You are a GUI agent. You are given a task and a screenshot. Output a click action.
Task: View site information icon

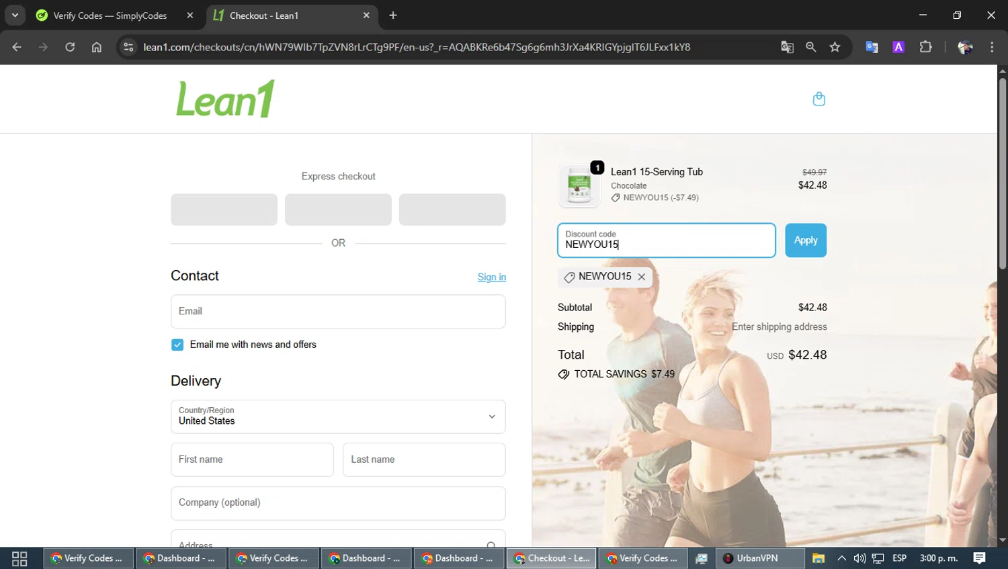(129, 47)
